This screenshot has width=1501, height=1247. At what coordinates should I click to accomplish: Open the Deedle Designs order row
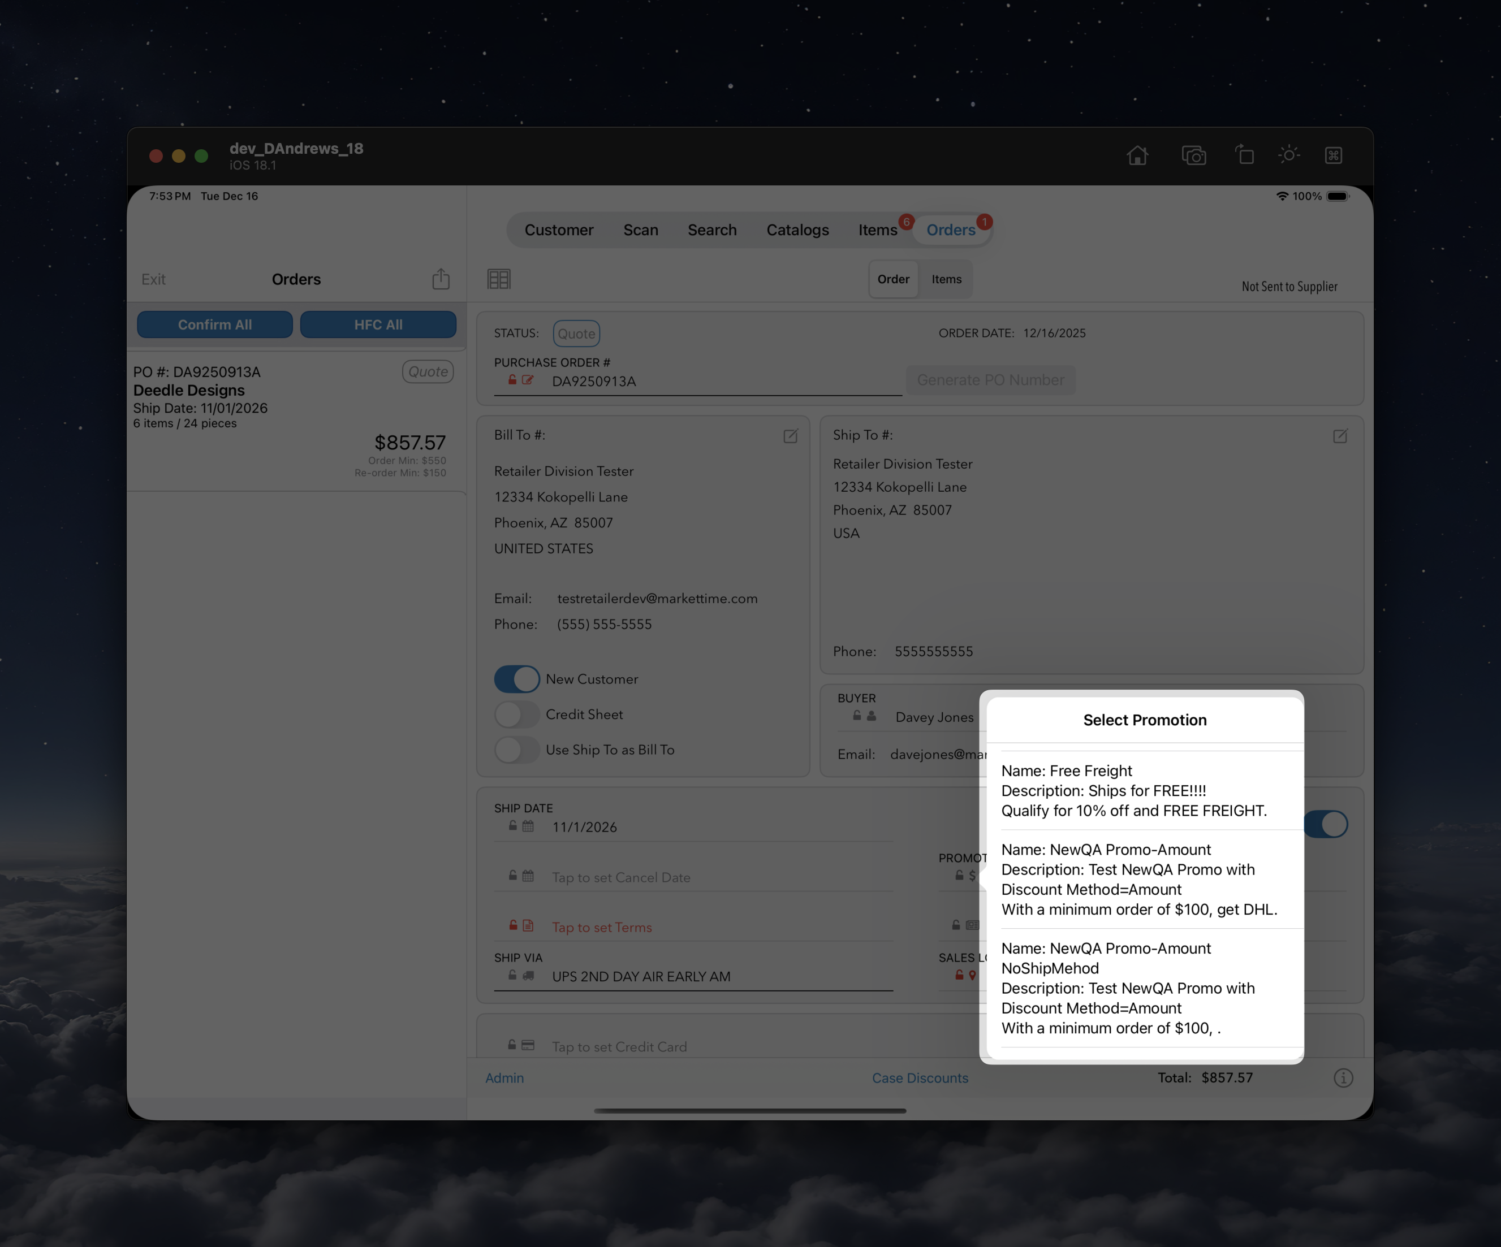tap(296, 421)
